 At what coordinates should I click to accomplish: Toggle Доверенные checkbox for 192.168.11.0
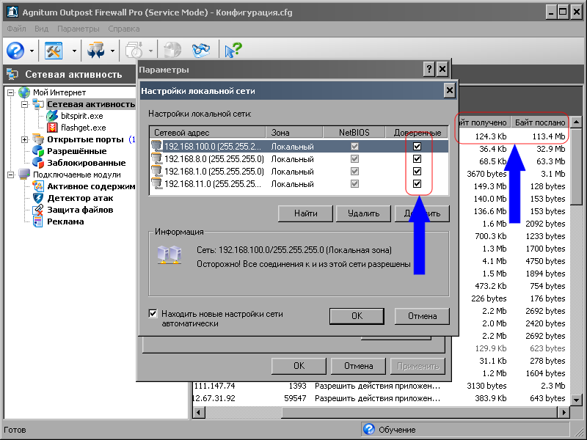[417, 184]
